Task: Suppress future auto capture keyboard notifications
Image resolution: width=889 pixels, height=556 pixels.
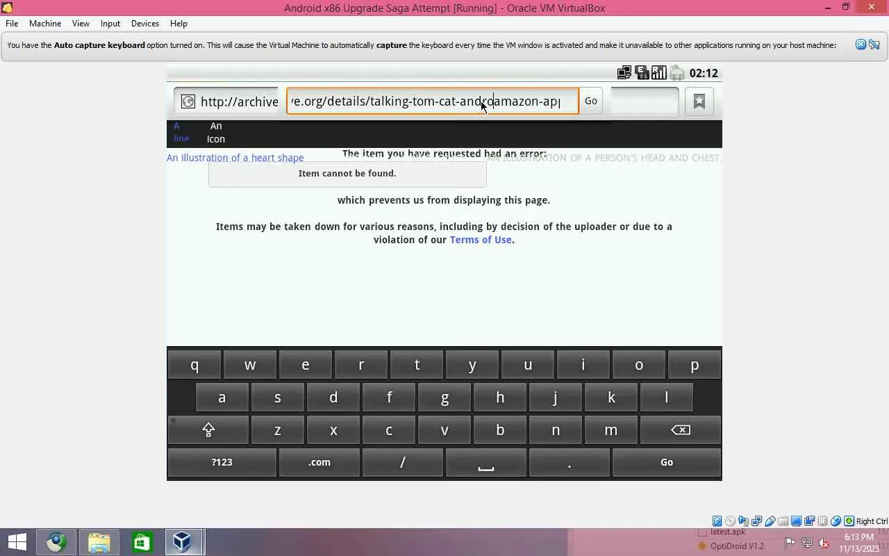Action: coord(874,44)
